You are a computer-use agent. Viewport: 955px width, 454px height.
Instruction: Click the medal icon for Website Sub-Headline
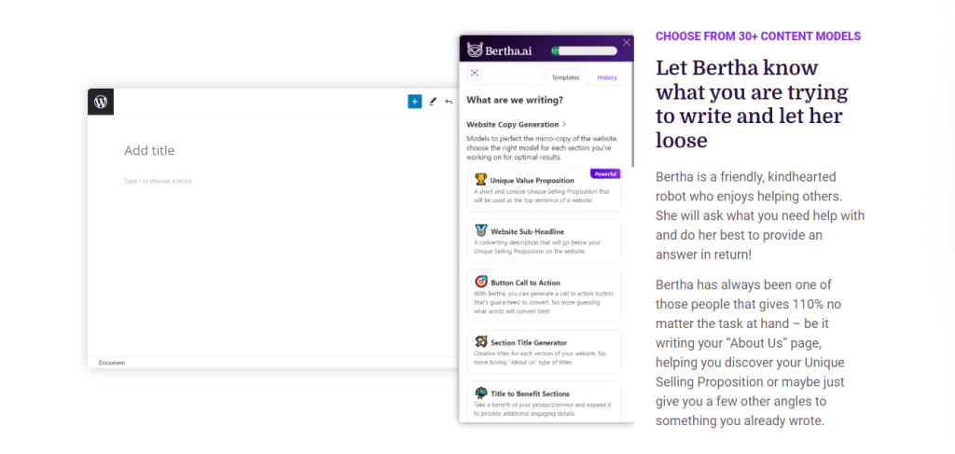pyautogui.click(x=480, y=230)
